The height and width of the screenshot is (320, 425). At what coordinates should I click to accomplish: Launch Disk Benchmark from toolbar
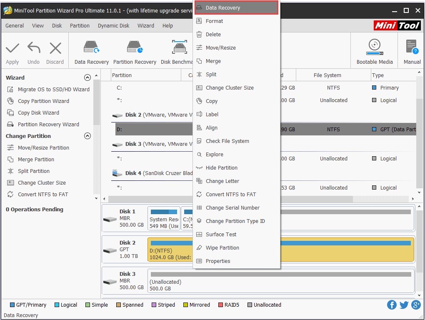tap(177, 52)
